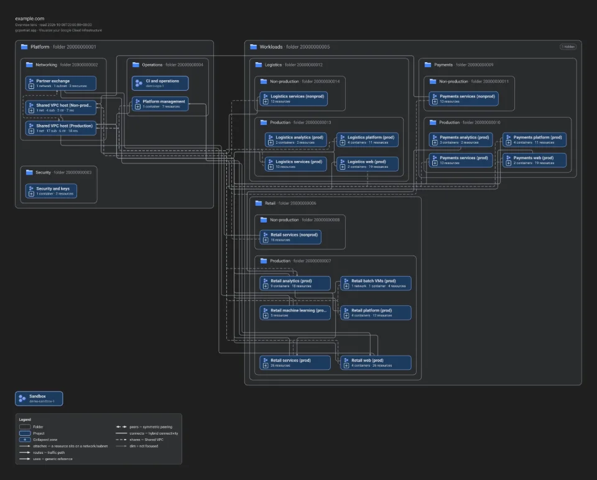
Task: Click the Payments analytics (prod) project icon
Action: coord(435,137)
